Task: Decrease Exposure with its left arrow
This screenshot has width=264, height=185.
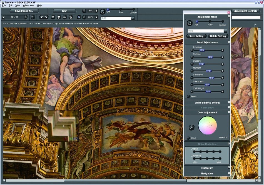Action: coord(192,50)
